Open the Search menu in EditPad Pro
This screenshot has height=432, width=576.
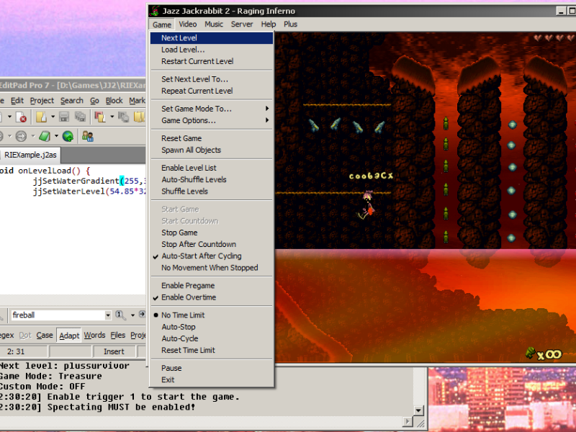pyautogui.click(x=71, y=101)
